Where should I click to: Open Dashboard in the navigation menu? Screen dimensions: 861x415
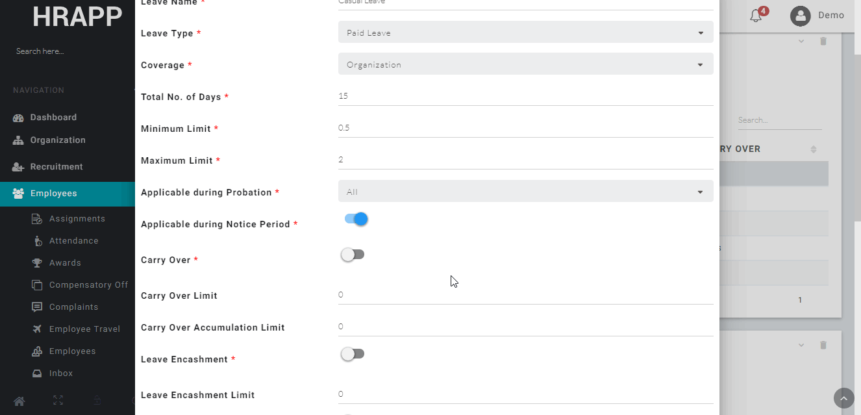point(53,118)
